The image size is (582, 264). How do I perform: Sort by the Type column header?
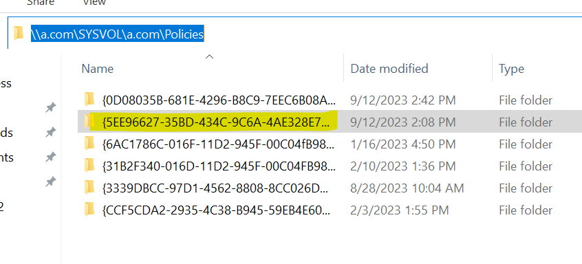[511, 69]
